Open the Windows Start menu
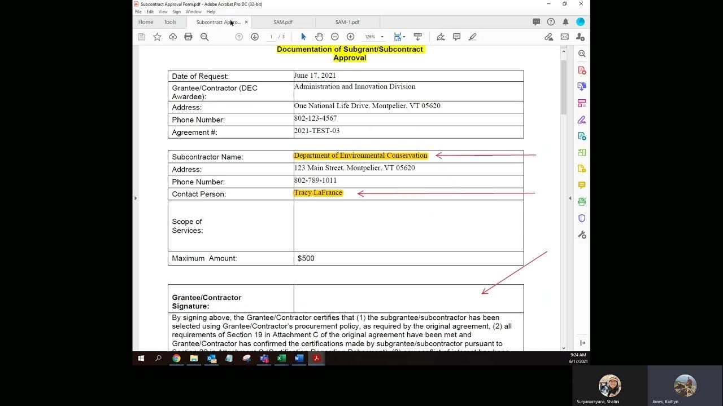This screenshot has width=723, height=406. [141, 358]
